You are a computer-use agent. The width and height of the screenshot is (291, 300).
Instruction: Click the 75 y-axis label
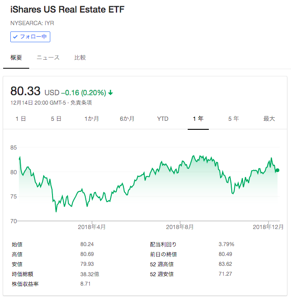(13, 197)
